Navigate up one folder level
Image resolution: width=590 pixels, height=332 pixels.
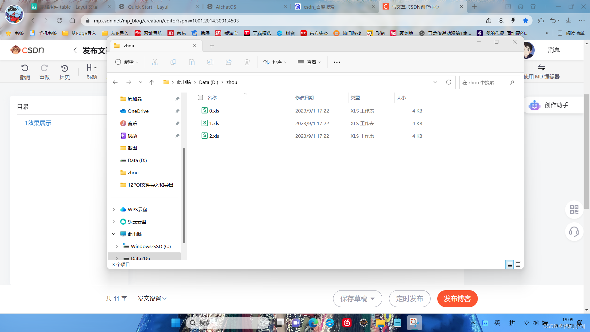[151, 82]
